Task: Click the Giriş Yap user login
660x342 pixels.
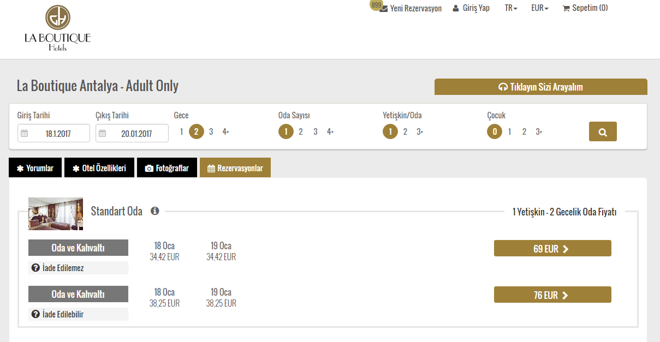Action: [471, 8]
